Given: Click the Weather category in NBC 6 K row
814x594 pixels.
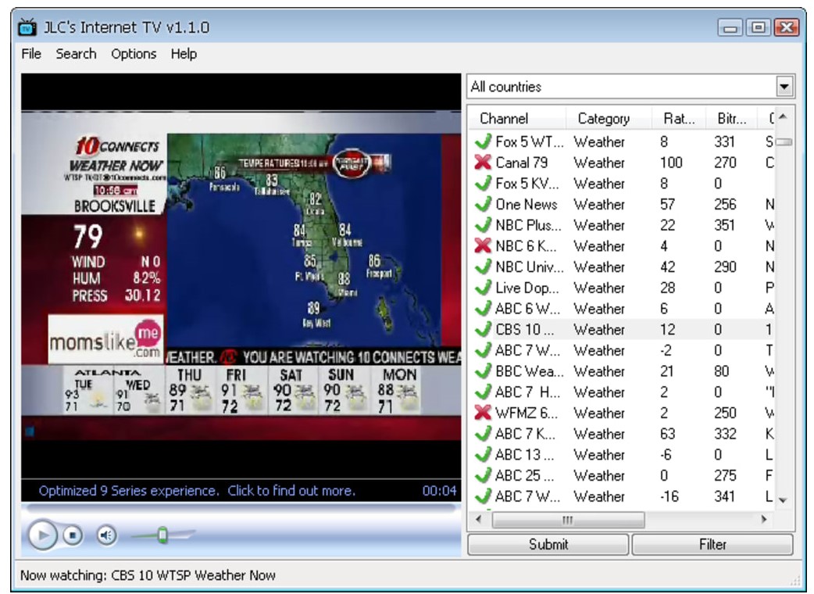Looking at the screenshot, I should [599, 245].
